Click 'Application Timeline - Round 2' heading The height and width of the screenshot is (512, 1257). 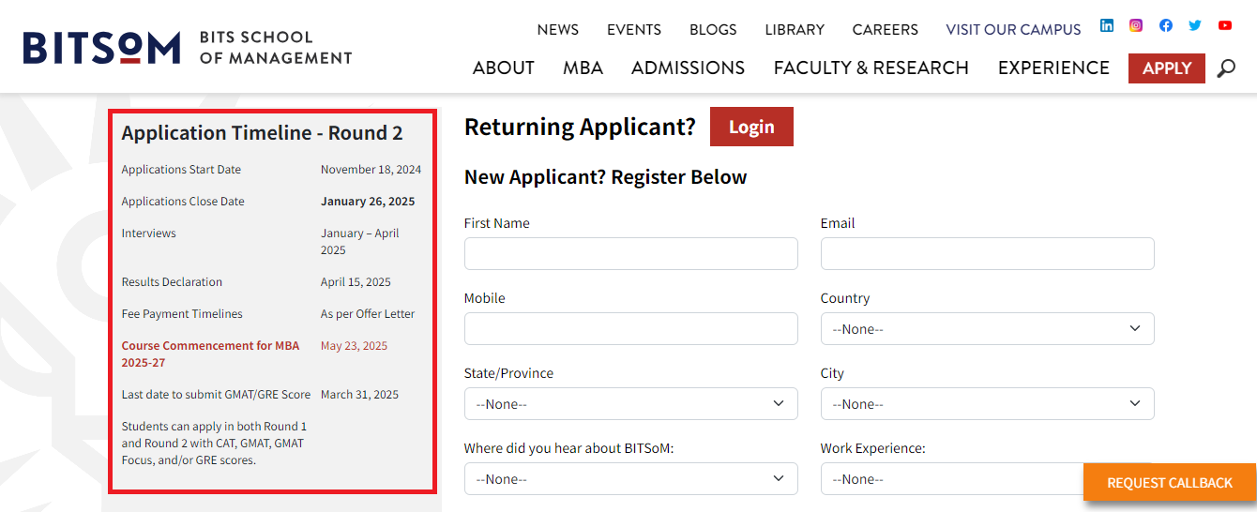(x=263, y=133)
